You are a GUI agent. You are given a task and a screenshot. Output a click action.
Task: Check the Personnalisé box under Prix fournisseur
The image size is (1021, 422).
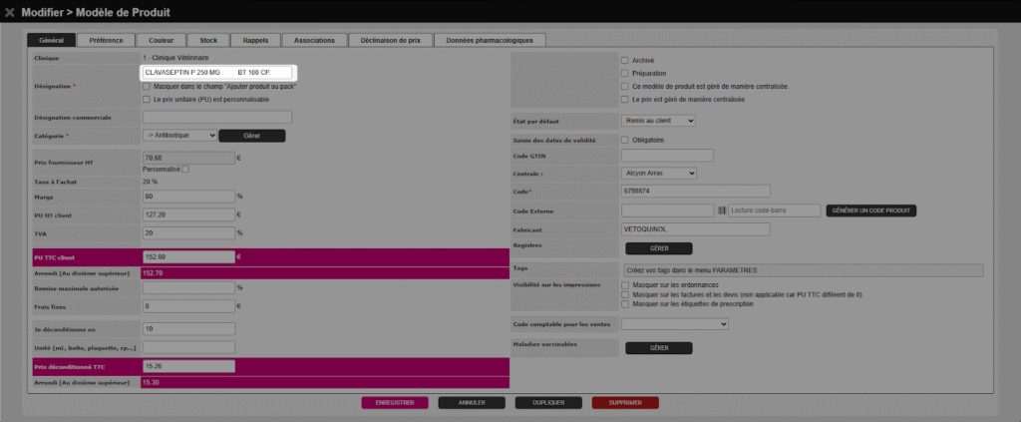[184, 169]
